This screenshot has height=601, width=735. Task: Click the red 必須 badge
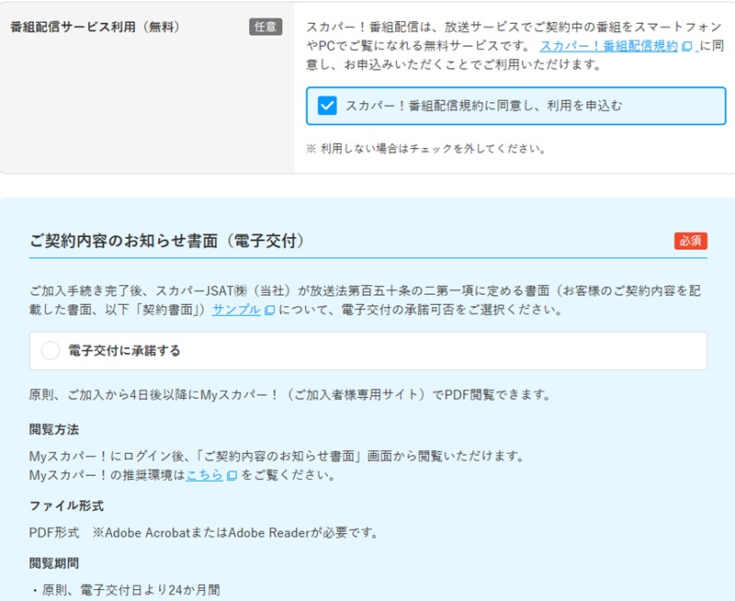[x=690, y=241]
